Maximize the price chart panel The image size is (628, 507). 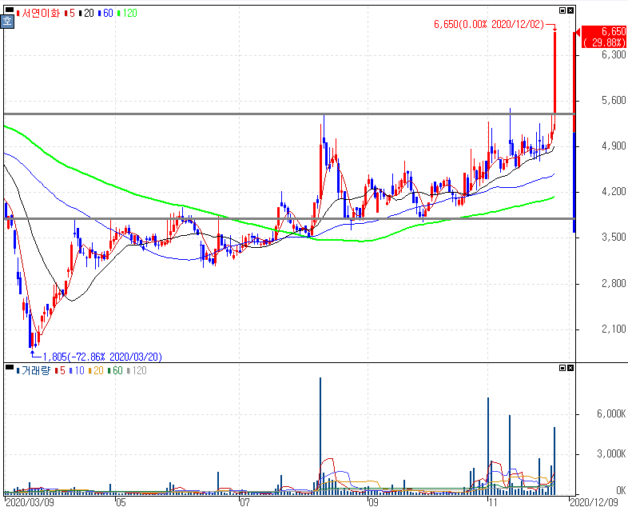coord(562,10)
